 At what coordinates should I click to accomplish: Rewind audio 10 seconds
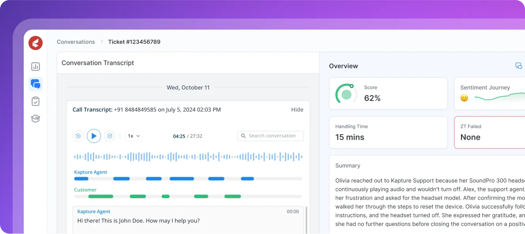pyautogui.click(x=78, y=136)
